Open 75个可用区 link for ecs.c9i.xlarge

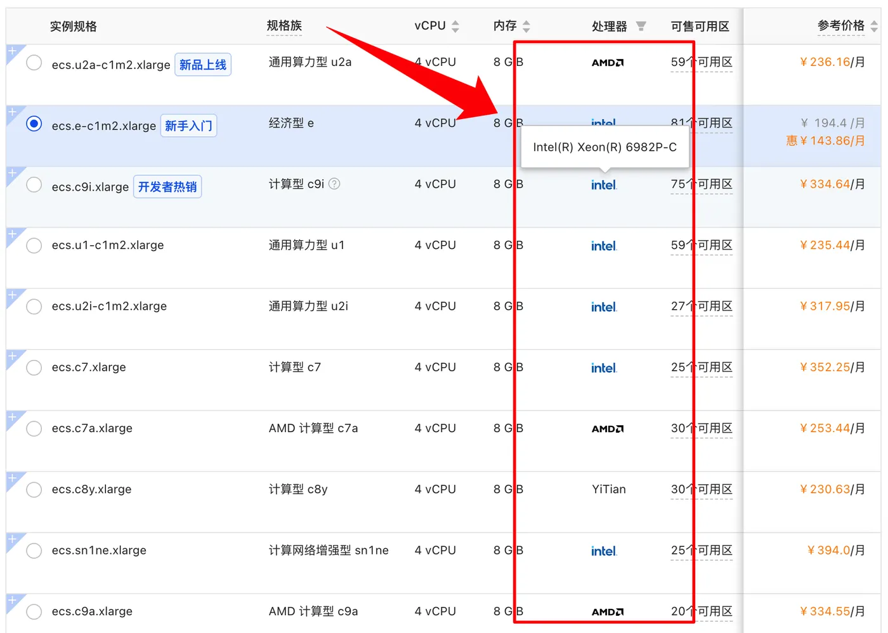[702, 184]
